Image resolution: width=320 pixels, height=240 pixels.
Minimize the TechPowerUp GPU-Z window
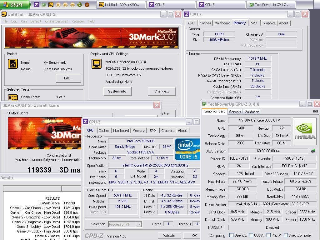pos(302,104)
